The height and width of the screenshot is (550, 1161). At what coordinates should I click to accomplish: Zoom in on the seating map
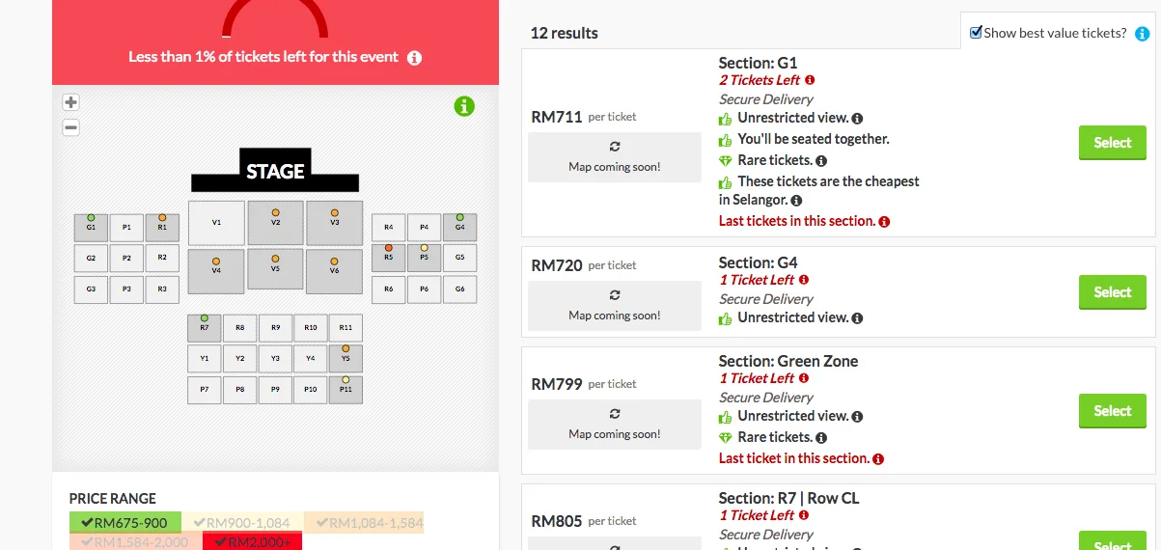point(70,102)
